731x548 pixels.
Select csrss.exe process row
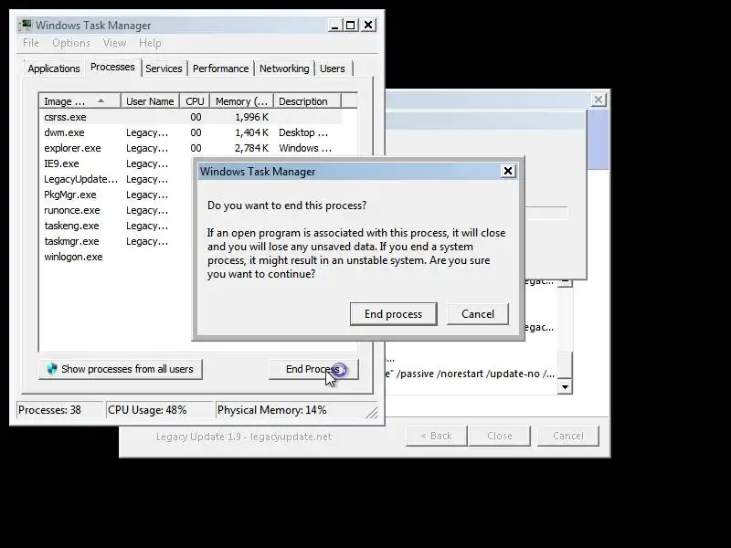[191, 117]
